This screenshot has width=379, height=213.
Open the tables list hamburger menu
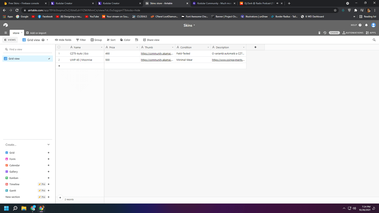6,33
